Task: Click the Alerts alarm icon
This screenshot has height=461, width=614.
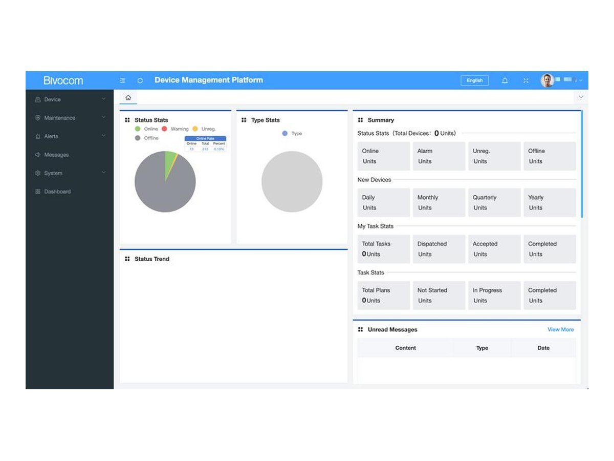Action: pos(37,136)
